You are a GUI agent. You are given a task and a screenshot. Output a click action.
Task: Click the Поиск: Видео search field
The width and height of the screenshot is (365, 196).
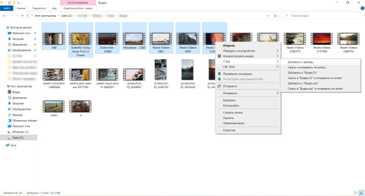point(322,16)
